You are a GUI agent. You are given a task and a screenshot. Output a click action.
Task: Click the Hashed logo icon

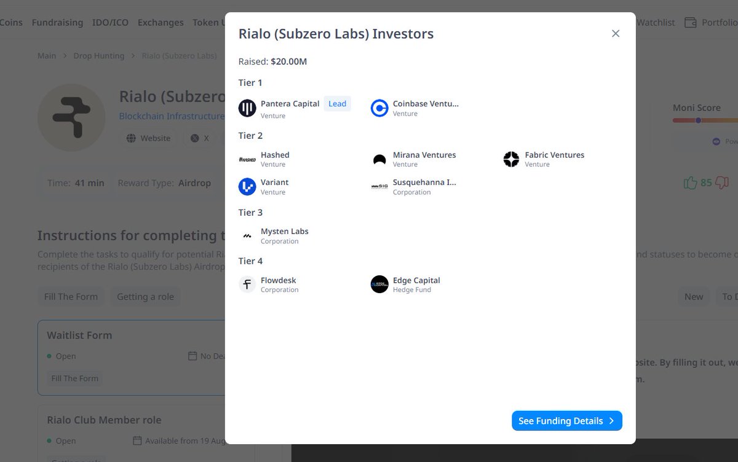(x=247, y=160)
